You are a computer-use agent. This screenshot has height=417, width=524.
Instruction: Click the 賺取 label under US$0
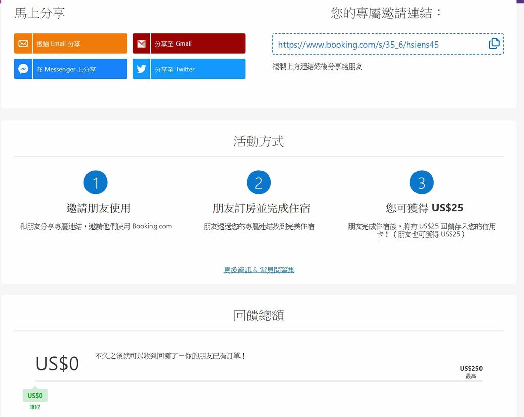click(x=35, y=407)
